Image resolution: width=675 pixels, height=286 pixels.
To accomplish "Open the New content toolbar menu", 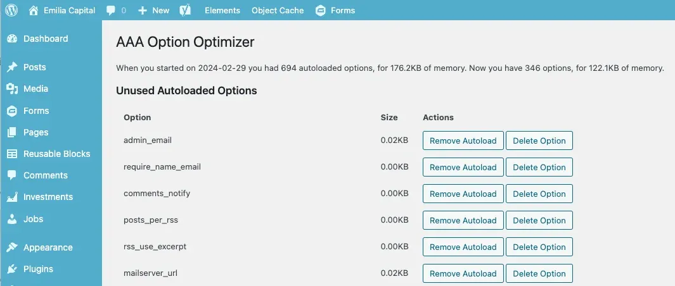I will tap(153, 10).
